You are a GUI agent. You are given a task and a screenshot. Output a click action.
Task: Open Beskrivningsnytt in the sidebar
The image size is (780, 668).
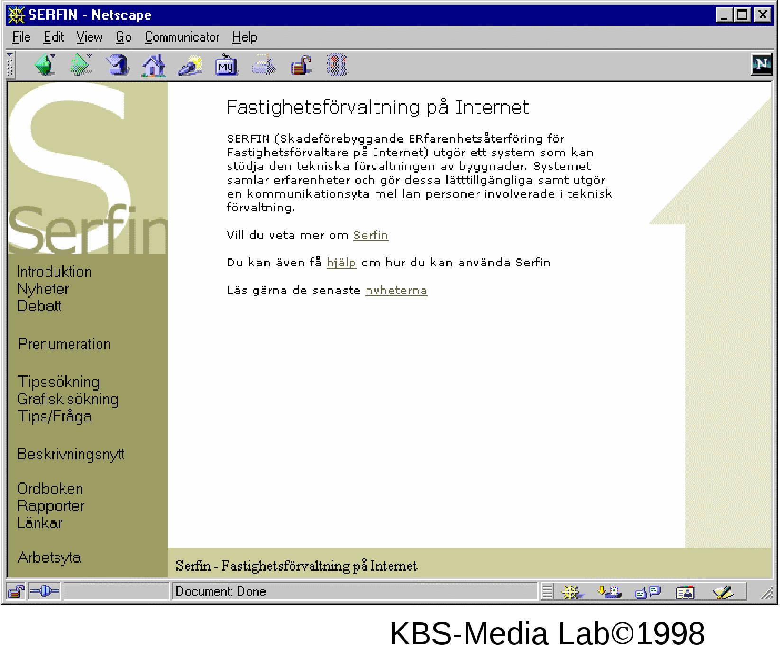coord(71,454)
